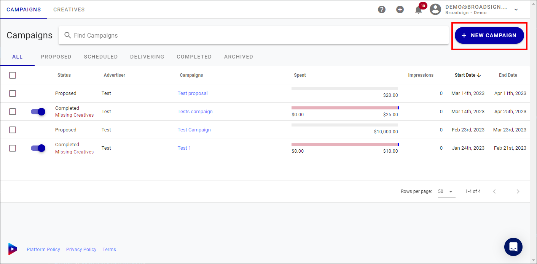Viewport: 537px width, 264px height.
Task: Click the search magnifier icon
Action: pyautogui.click(x=68, y=35)
